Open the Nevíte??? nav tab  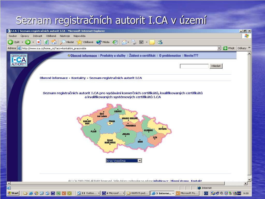tap(191, 55)
